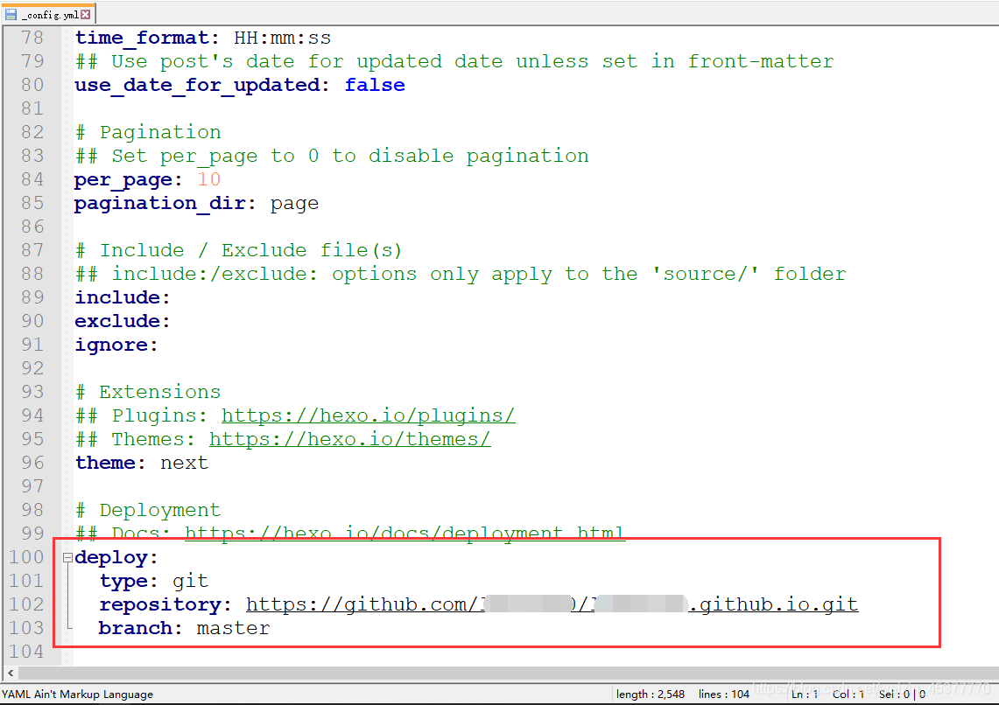Screen dimensions: 999x705
Task: Collapse the deploy block fold marker
Action: pos(67,558)
